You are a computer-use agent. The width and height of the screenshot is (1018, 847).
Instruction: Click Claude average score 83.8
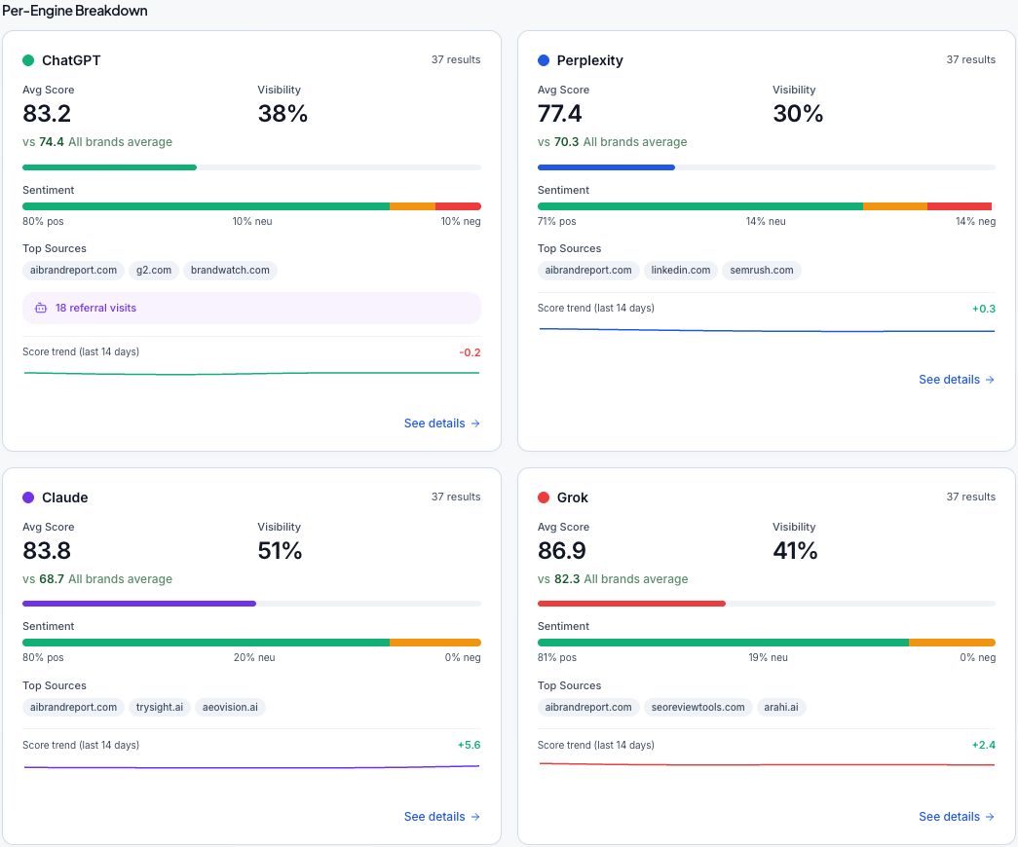pyautogui.click(x=47, y=550)
